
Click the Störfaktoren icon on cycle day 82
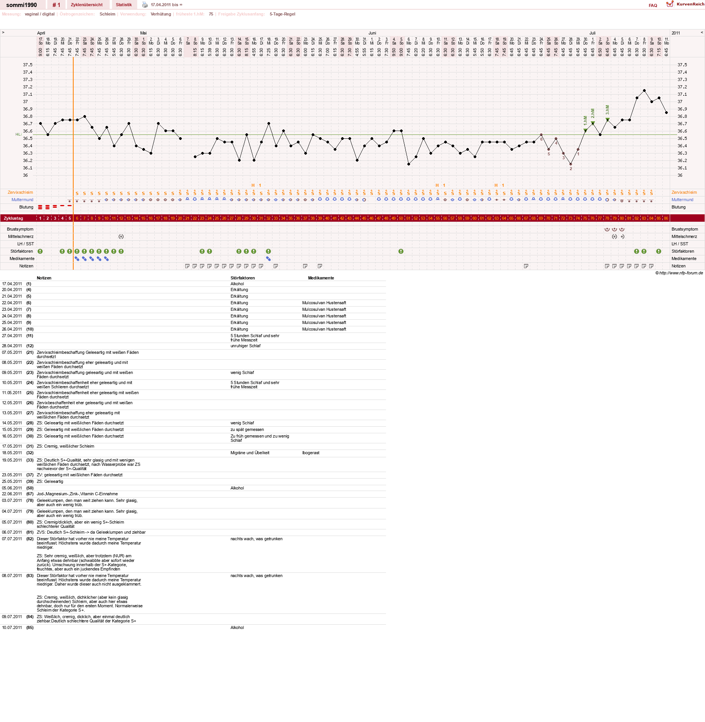(x=637, y=251)
